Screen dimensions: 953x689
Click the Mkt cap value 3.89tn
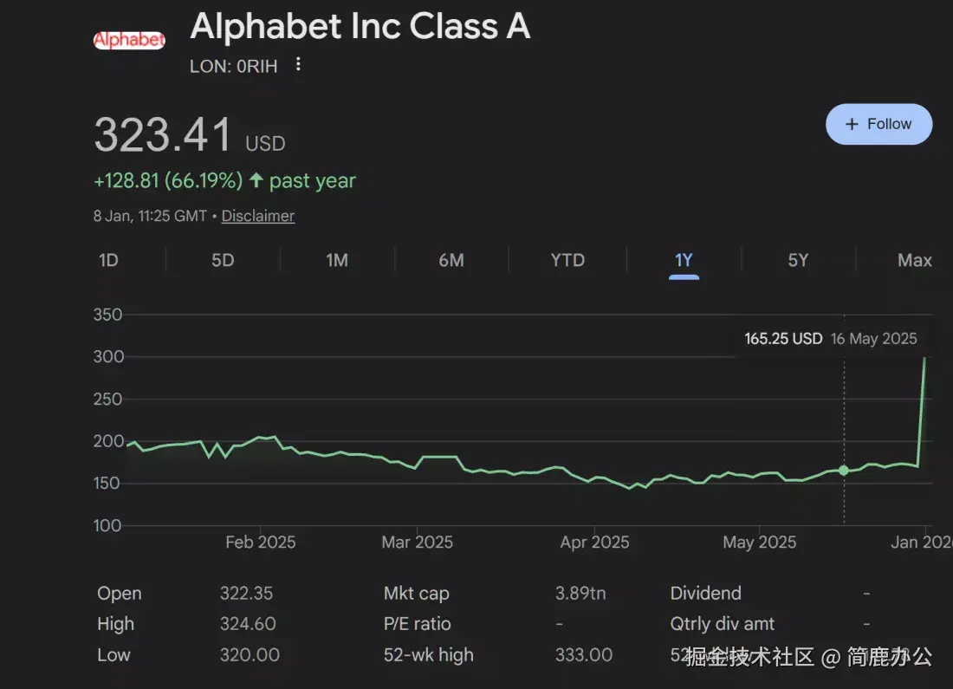point(580,594)
